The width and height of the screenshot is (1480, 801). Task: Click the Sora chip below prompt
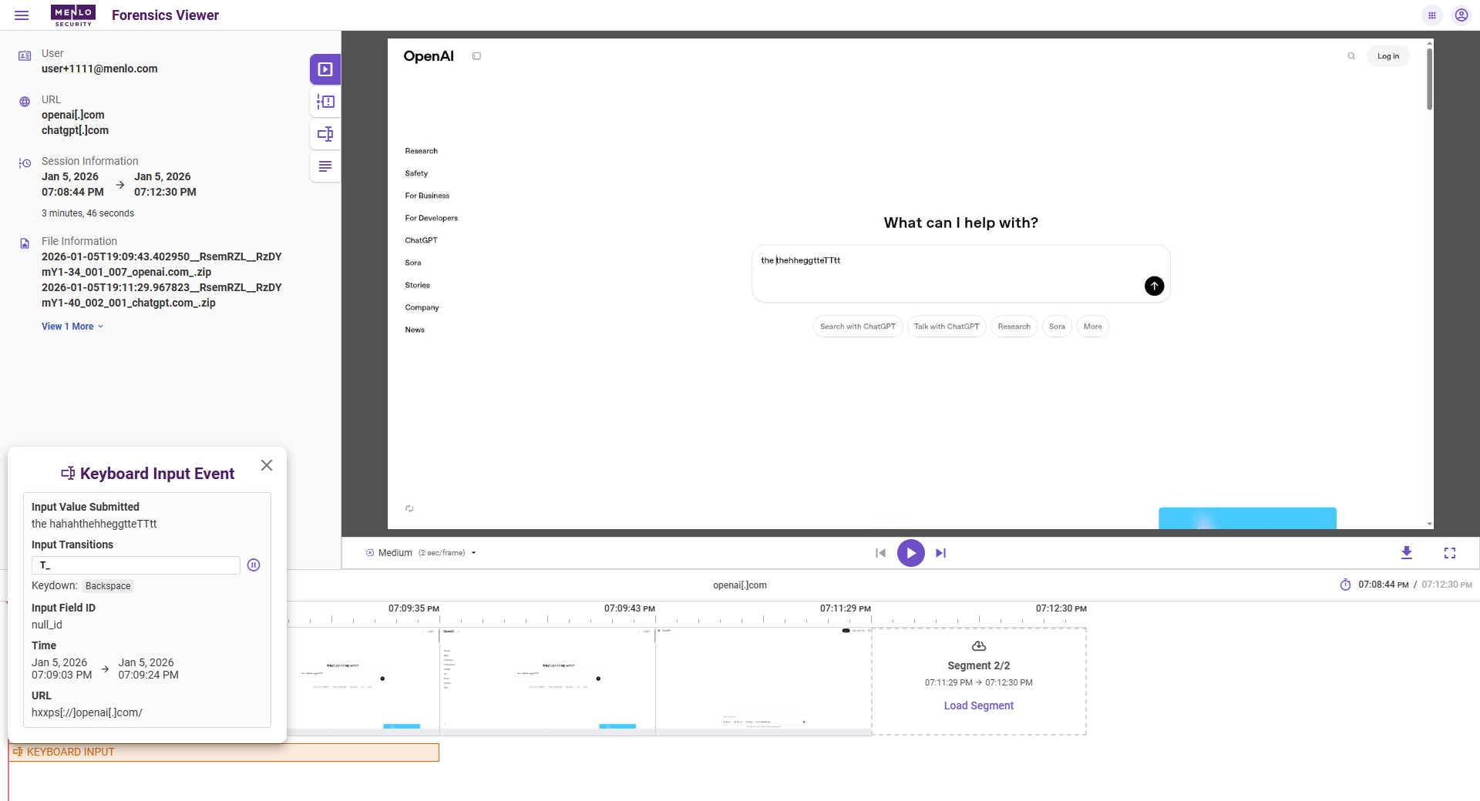point(1057,327)
